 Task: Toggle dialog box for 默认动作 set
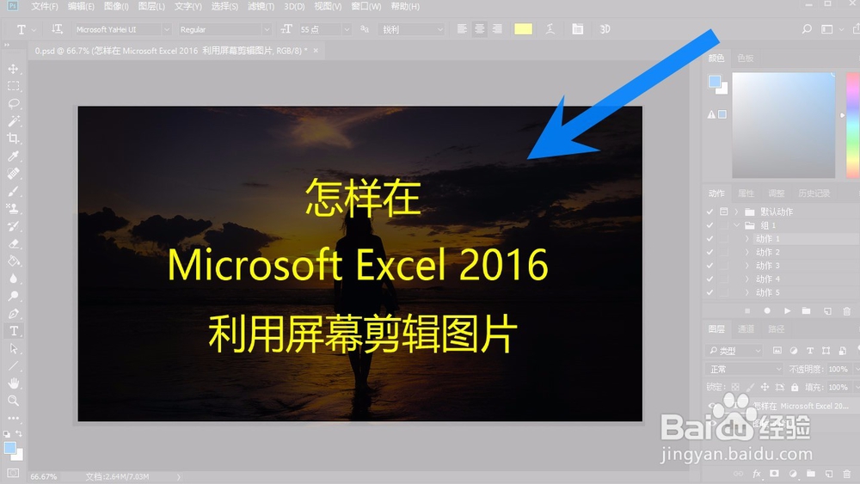point(723,211)
